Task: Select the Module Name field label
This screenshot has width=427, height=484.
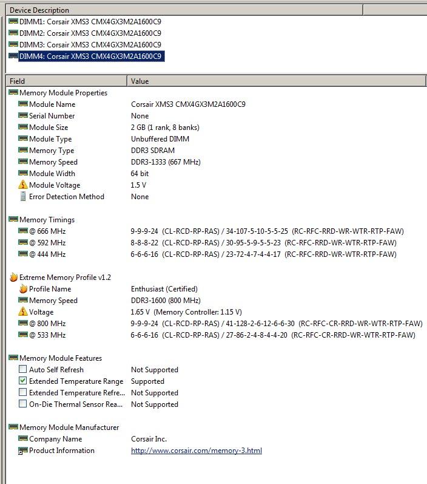Action: coord(52,104)
